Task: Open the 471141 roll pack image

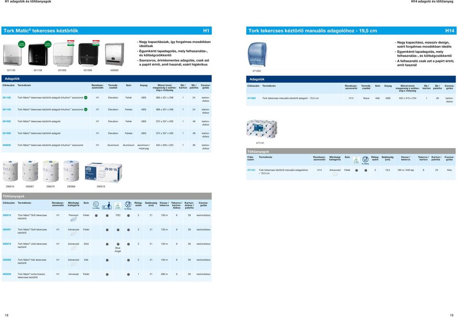Action: pyautogui.click(x=262, y=128)
